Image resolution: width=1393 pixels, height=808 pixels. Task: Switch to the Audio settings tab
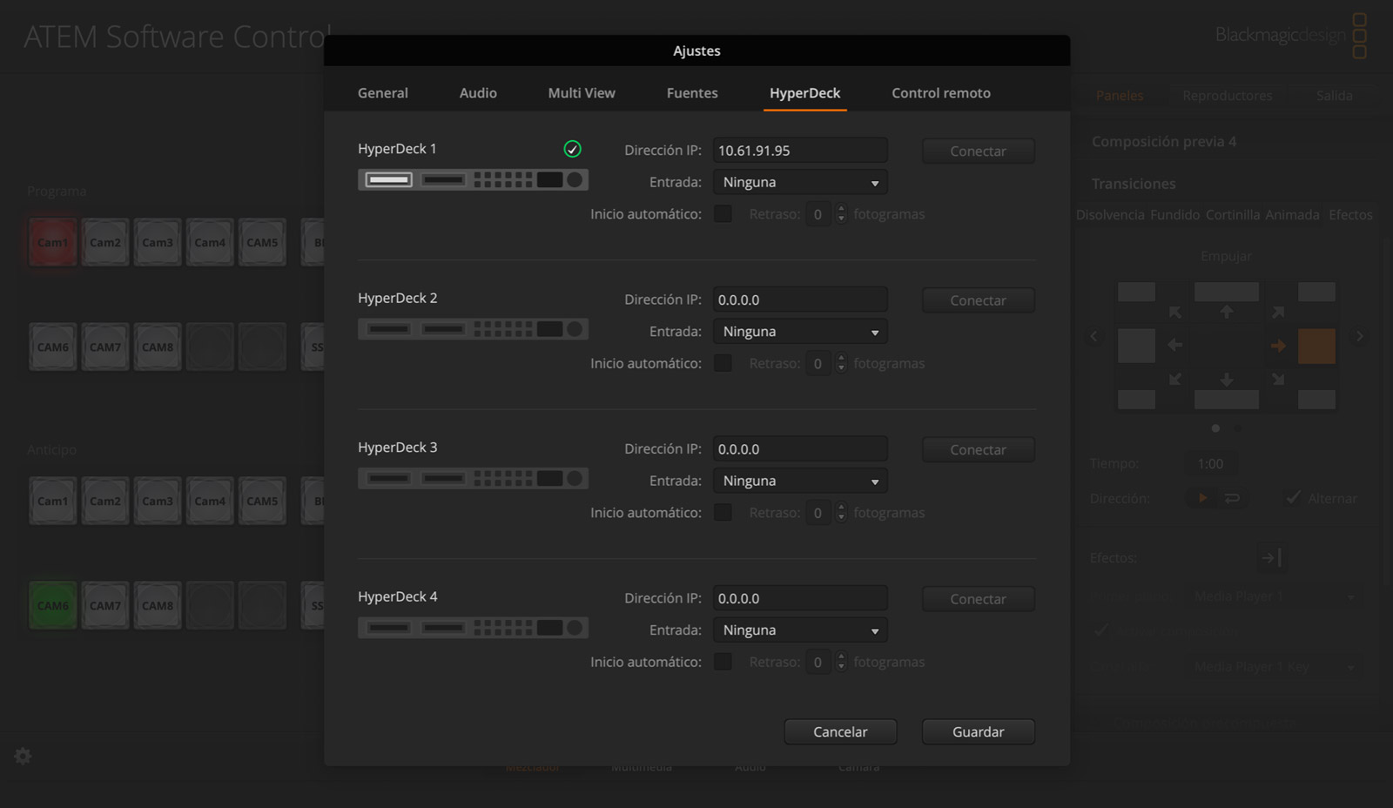click(478, 93)
